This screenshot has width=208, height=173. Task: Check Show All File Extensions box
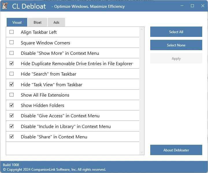pos(12,95)
